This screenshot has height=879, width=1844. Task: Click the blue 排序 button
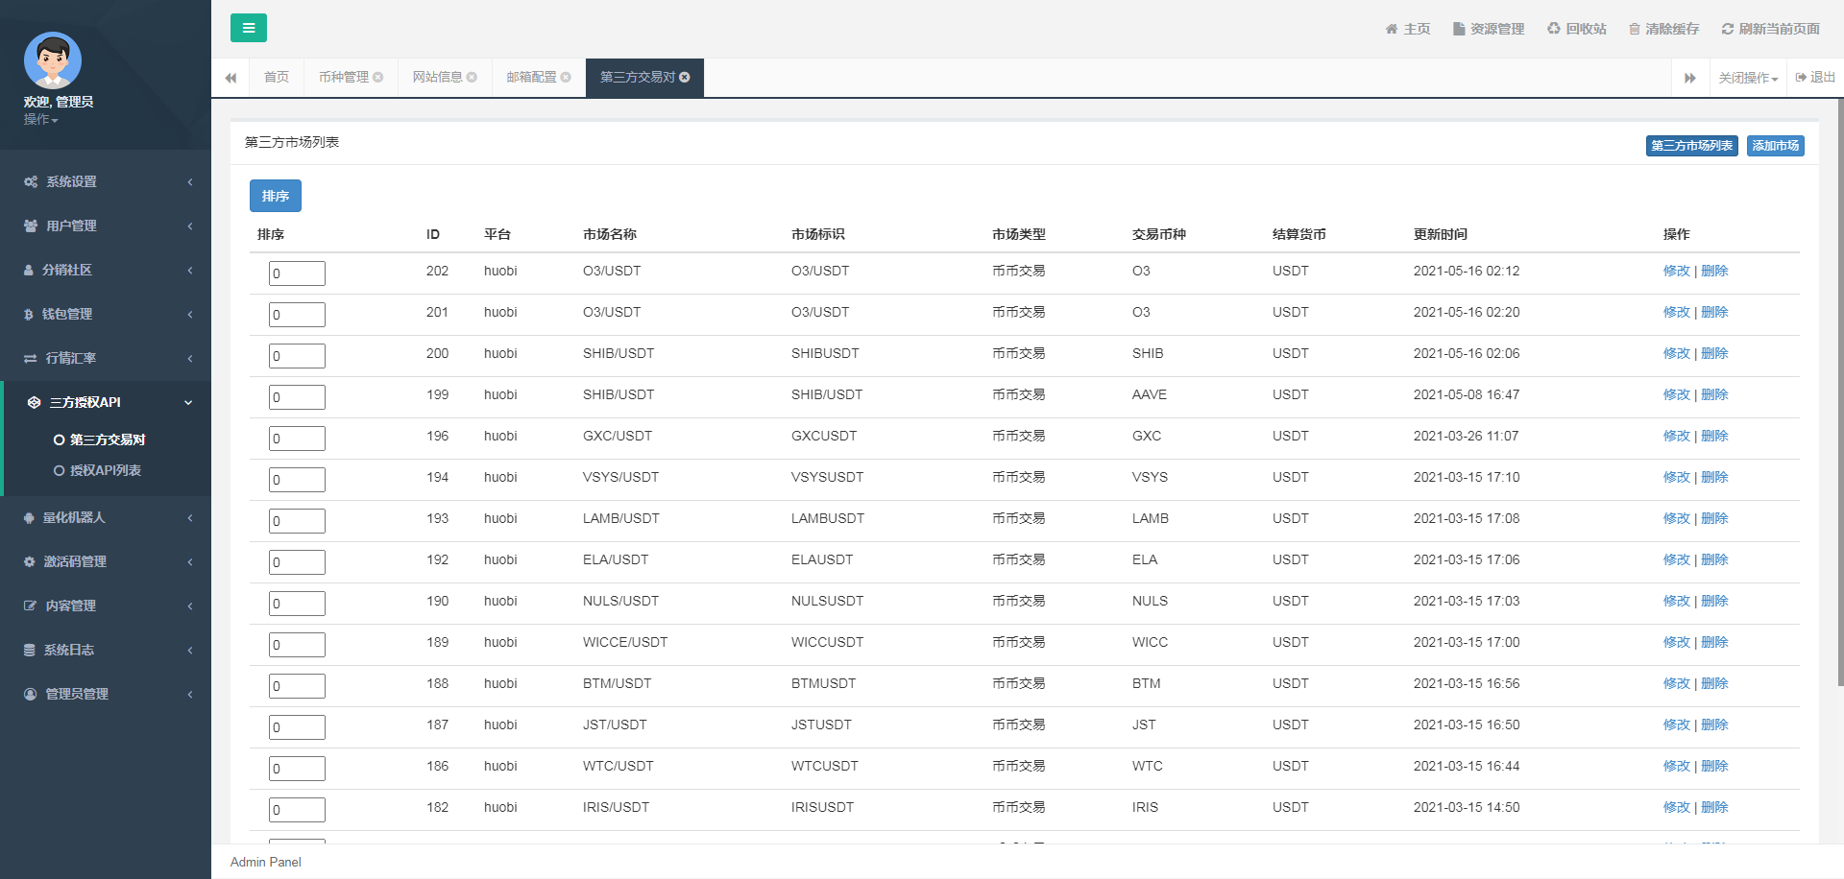[x=276, y=196]
